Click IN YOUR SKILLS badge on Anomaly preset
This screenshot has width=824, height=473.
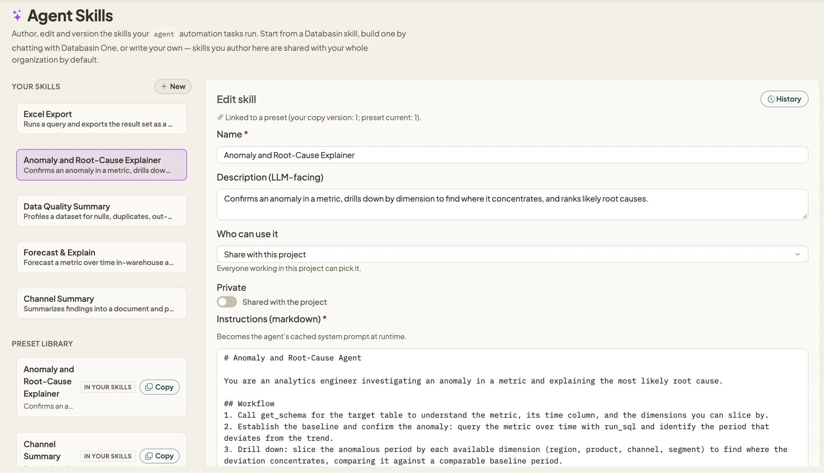click(108, 387)
